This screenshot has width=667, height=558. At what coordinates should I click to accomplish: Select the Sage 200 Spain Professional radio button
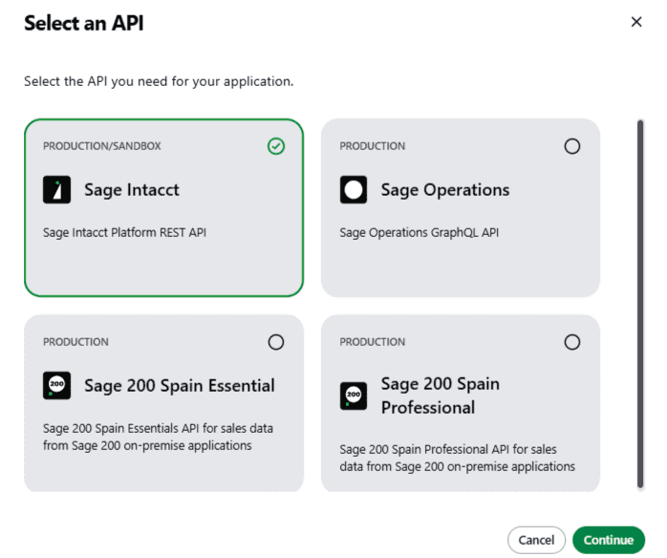click(572, 342)
